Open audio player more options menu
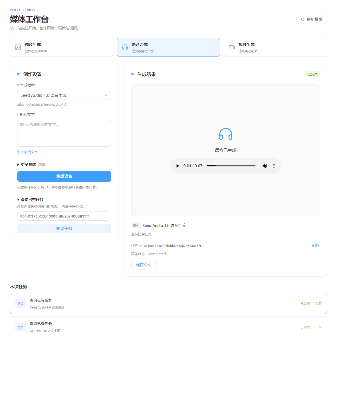This screenshot has height=395, width=337. 274,166
